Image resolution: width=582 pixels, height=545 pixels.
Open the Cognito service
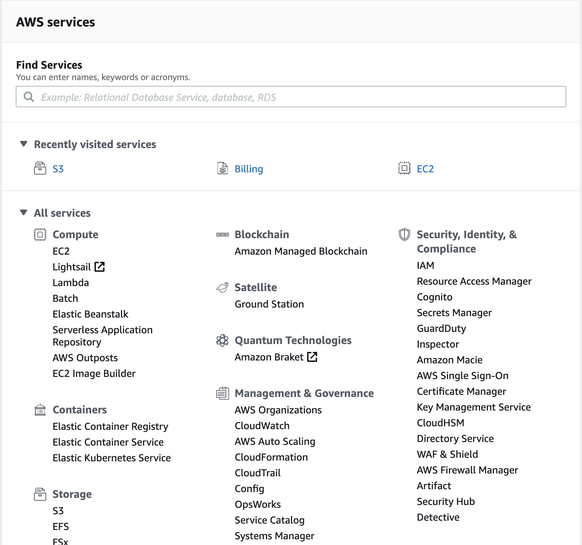(435, 297)
